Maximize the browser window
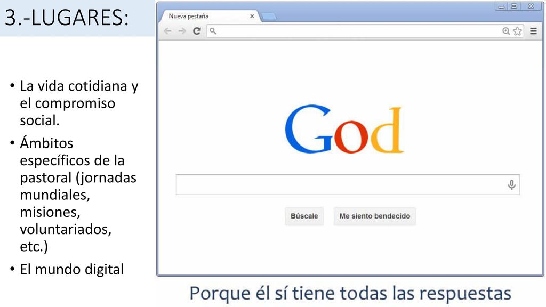 click(x=514, y=6)
